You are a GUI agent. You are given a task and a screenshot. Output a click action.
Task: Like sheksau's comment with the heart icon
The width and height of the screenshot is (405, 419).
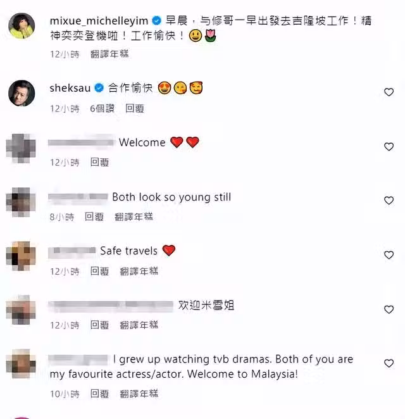point(389,92)
